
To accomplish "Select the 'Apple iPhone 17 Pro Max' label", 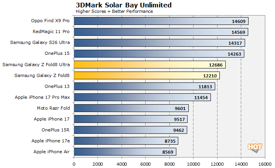I will [42, 97].
